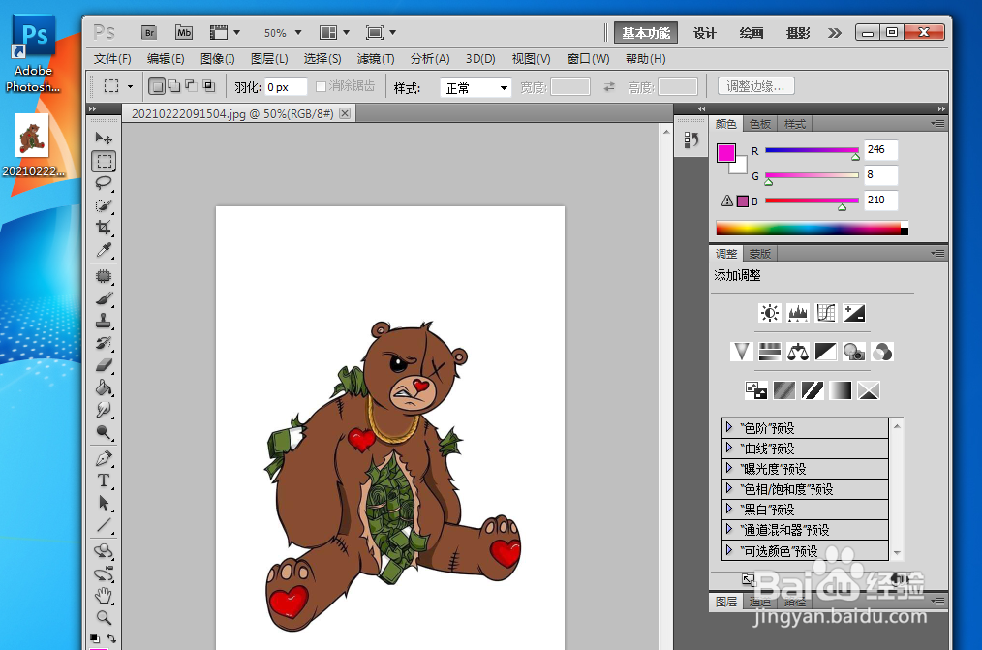Viewport: 982px width, 650px height.
Task: Select the Clone Stamp tool
Action: tap(104, 322)
